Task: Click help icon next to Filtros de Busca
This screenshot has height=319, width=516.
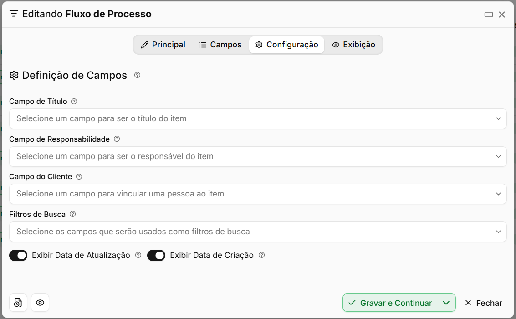Action: click(73, 214)
